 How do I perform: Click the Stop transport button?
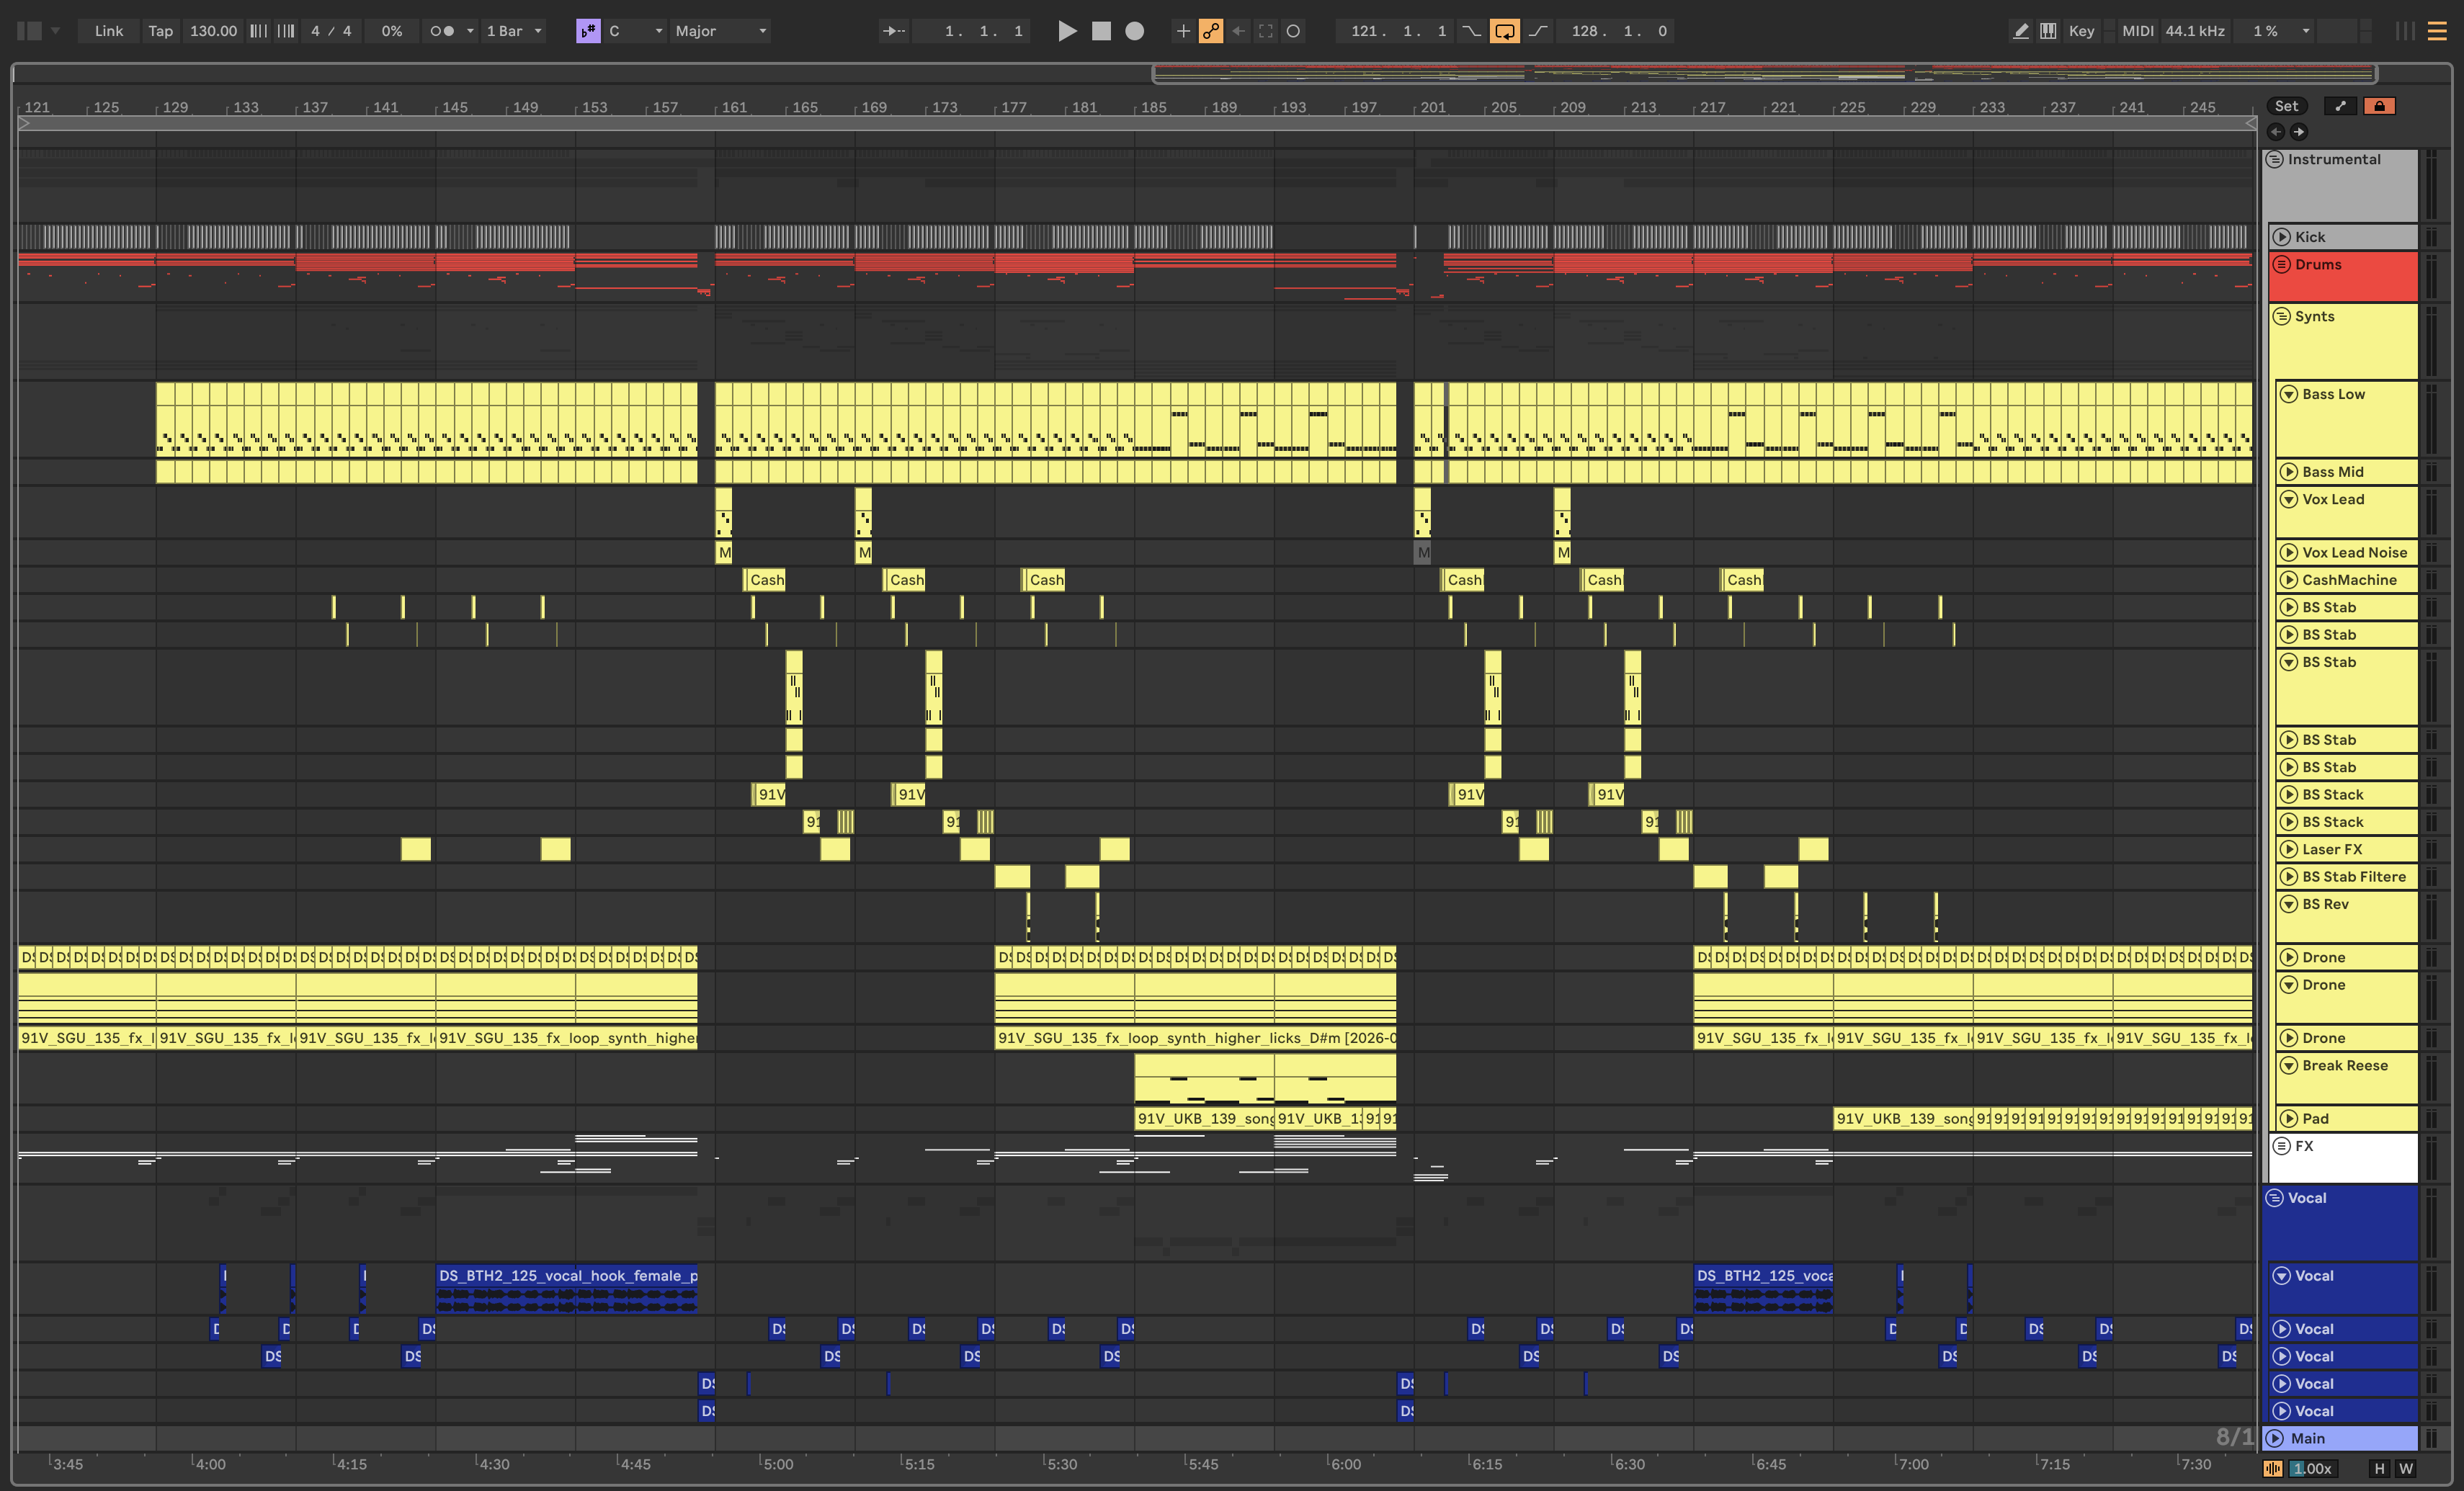[1101, 31]
